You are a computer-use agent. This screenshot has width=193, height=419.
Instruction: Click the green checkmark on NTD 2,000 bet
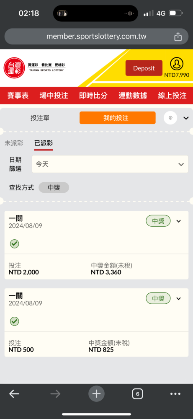(x=14, y=244)
